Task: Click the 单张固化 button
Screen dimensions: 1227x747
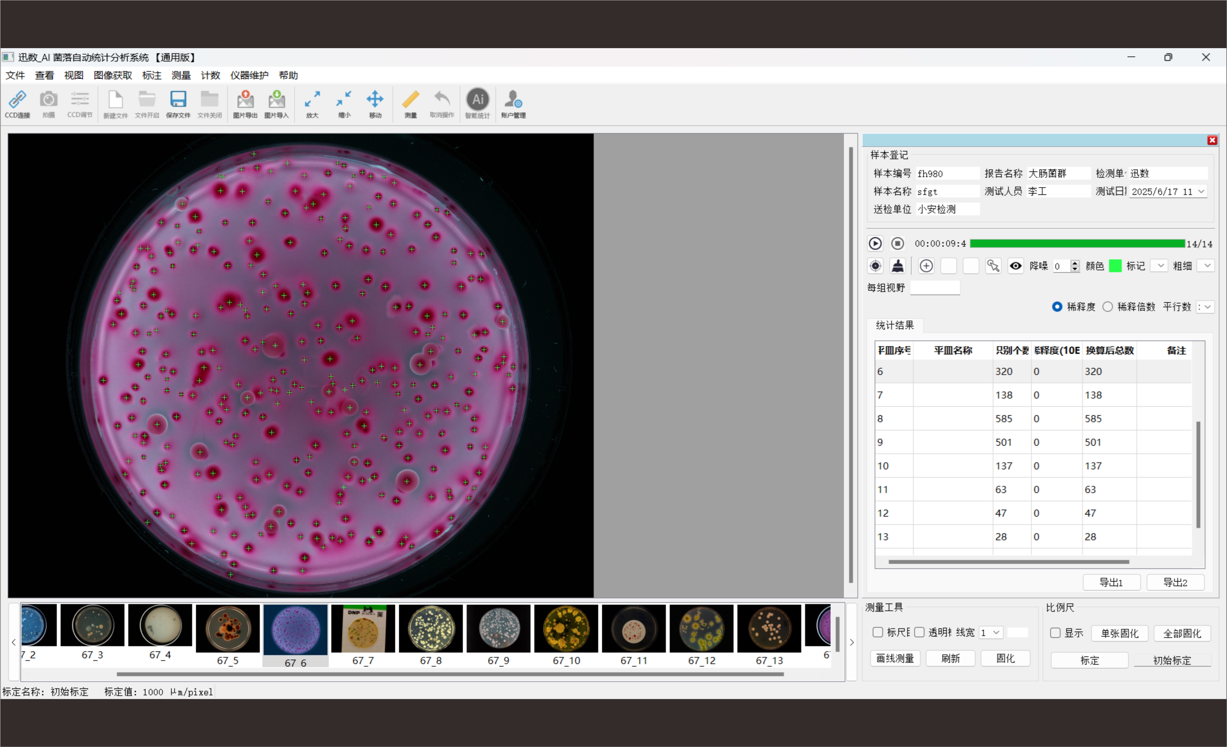Action: [x=1120, y=633]
